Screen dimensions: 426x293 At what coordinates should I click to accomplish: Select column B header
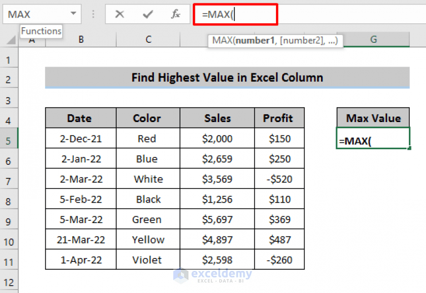click(x=81, y=39)
